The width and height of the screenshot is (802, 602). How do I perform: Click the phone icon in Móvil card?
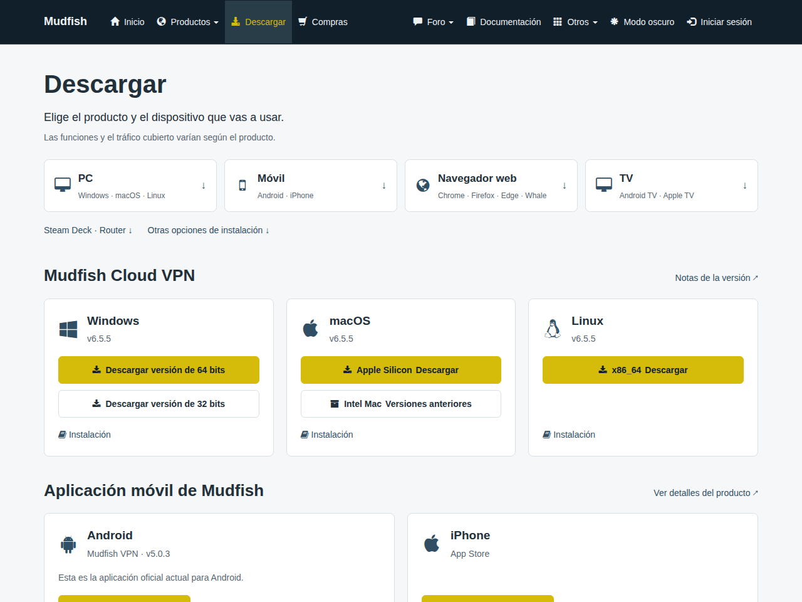[242, 185]
